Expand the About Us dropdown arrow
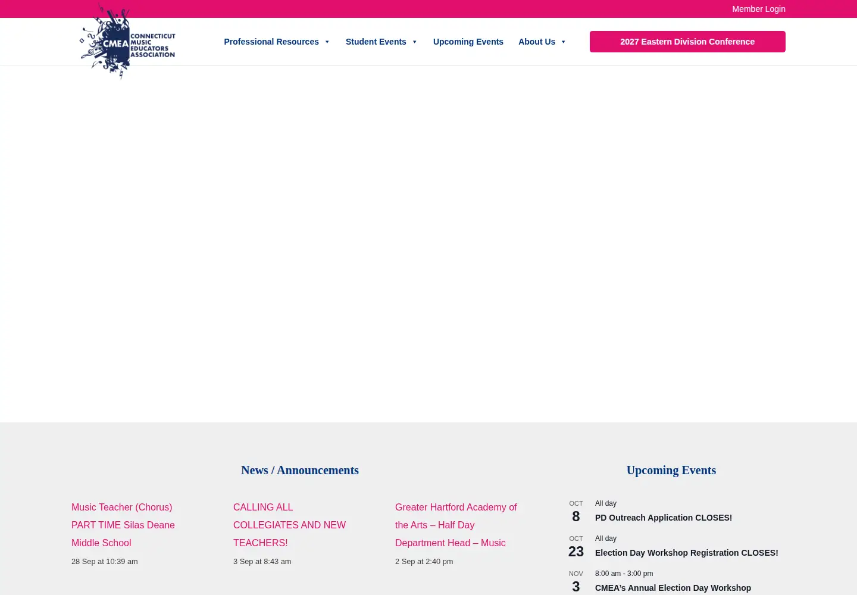 (563, 42)
